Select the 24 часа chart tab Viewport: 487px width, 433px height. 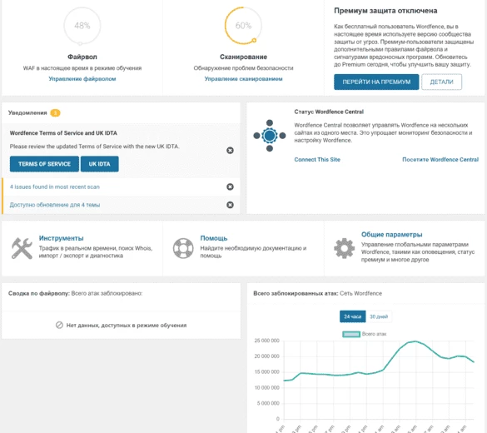tap(352, 316)
